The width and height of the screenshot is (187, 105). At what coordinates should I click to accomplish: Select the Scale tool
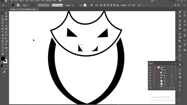click(6, 32)
